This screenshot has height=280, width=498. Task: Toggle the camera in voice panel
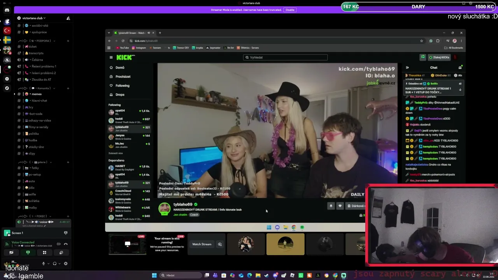[x=11, y=253]
